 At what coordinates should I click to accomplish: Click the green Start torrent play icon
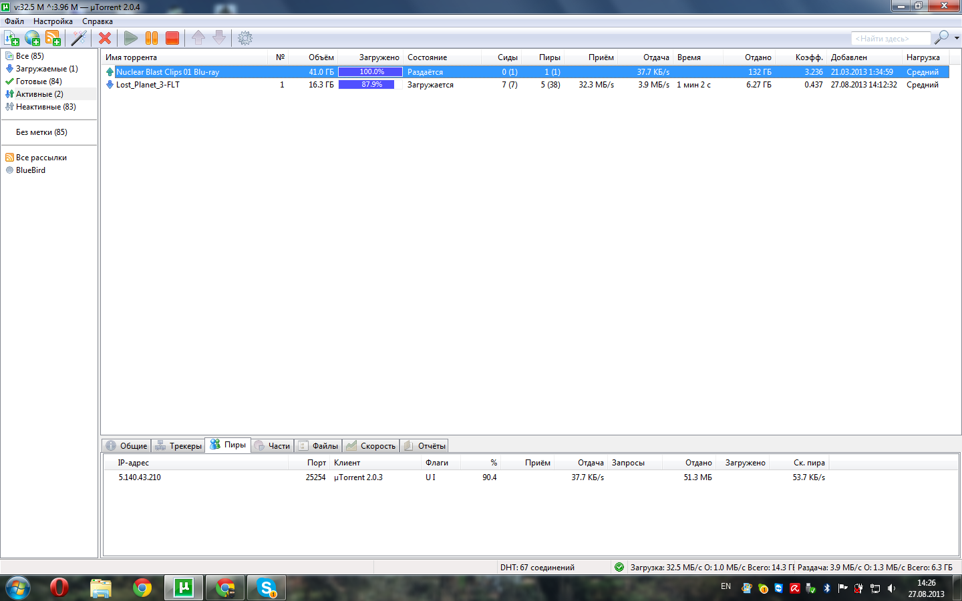(131, 38)
